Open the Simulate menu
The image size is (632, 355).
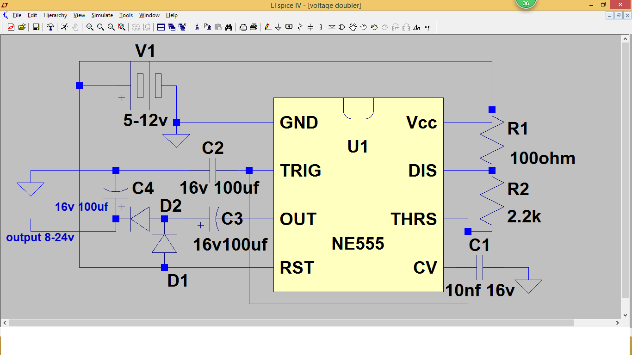pyautogui.click(x=102, y=15)
